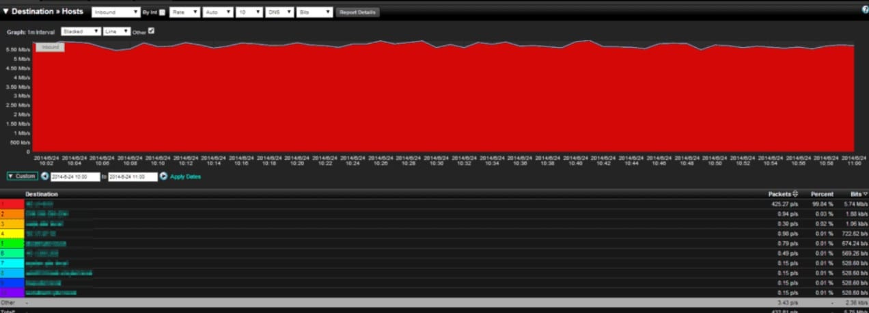Click the previous time period arrow icon
Viewport: 869px width, 313px height.
pos(44,176)
